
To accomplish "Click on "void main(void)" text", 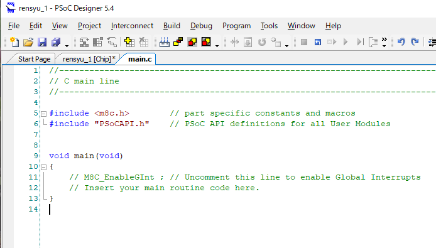I will 86,156.
